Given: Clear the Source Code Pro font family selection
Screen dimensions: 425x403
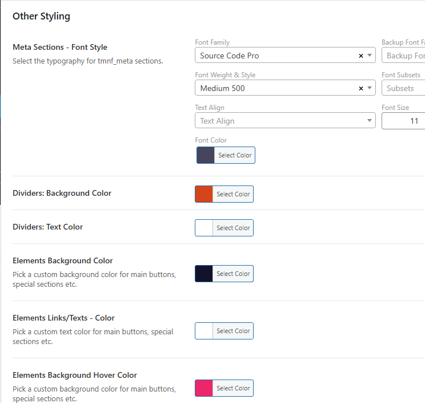Looking at the screenshot, I should coord(360,56).
